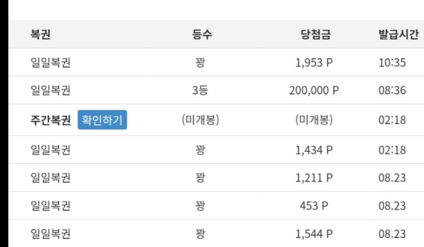Select the 주간복권 row label
The height and width of the screenshot is (247, 424).
50,120
